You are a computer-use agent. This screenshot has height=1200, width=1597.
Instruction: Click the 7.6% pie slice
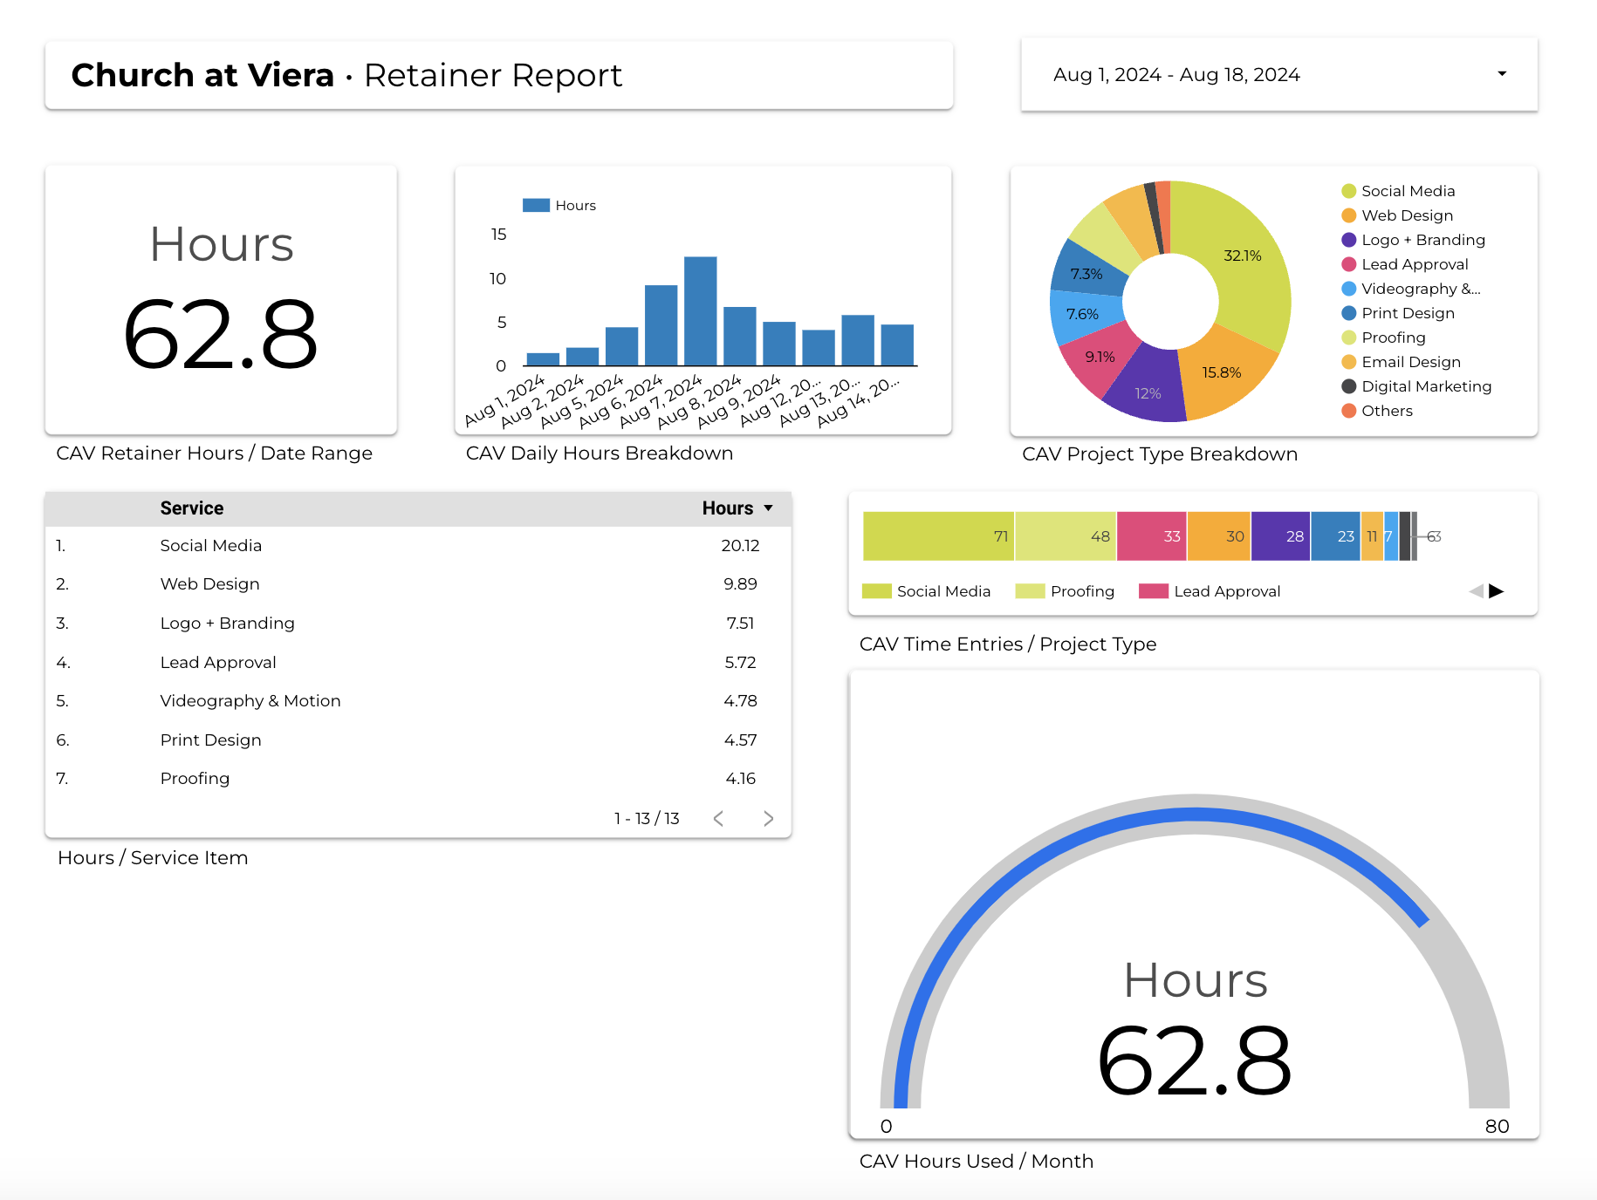coord(1082,314)
